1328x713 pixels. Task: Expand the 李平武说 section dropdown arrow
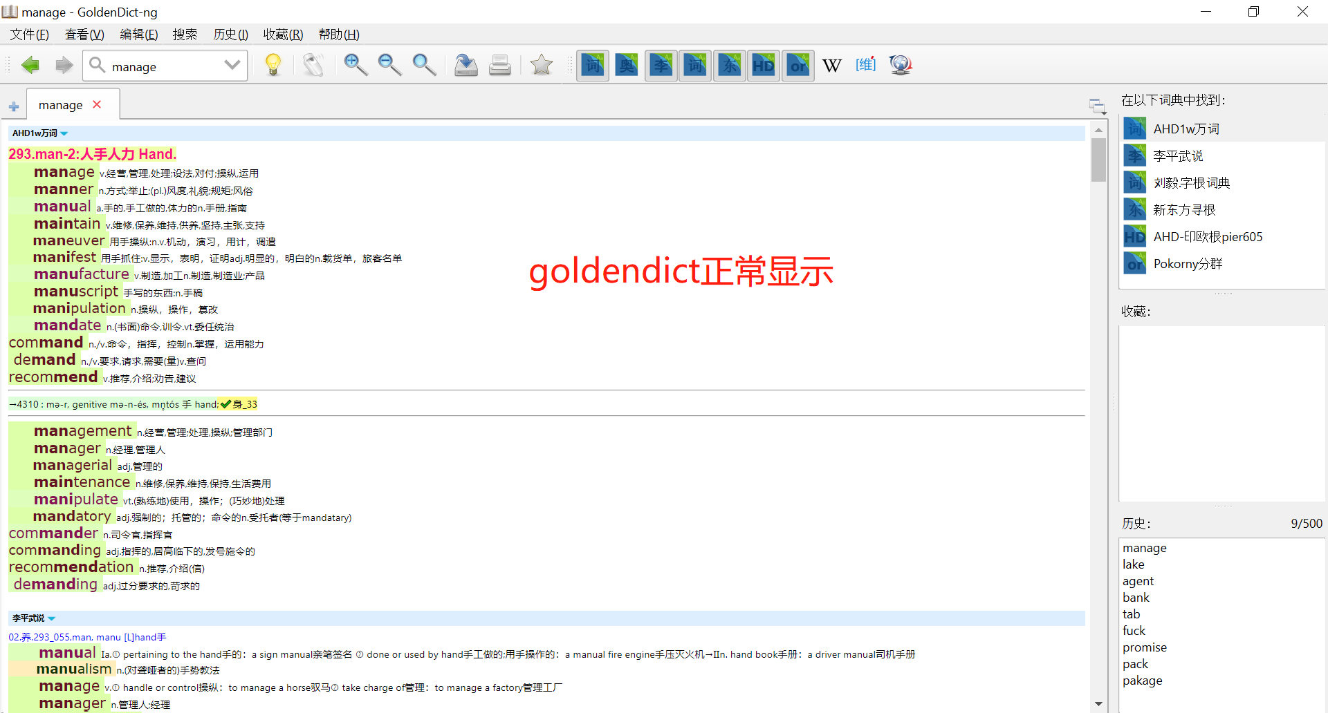point(52,618)
